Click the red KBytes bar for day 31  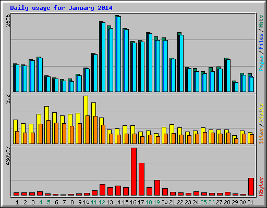pos(251,187)
